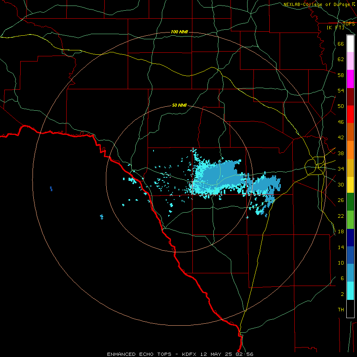This screenshot has width=357, height=357.
Task: Click the 66 legend value
Action: coord(341,44)
